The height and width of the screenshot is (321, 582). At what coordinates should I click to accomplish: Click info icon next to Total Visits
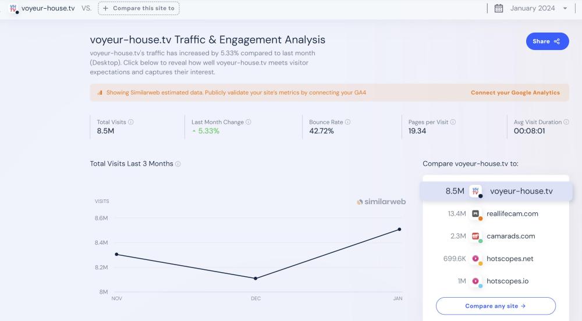tap(131, 122)
